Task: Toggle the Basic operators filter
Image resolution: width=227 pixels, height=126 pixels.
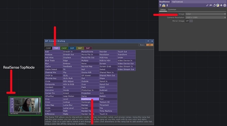Action: pos(142,45)
